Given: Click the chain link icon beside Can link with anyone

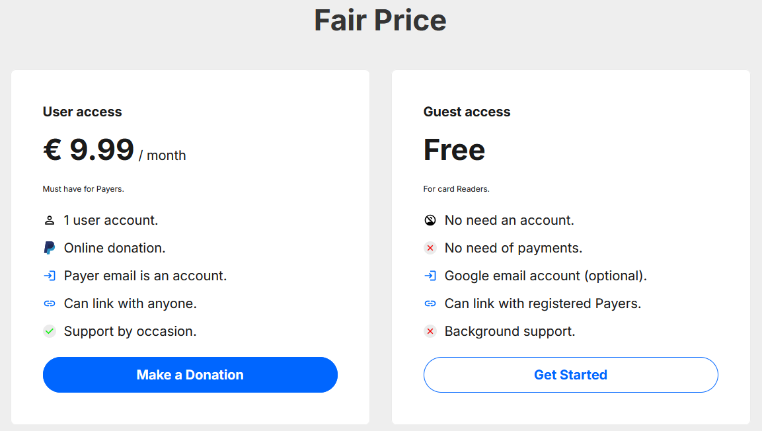Looking at the screenshot, I should 49,303.
